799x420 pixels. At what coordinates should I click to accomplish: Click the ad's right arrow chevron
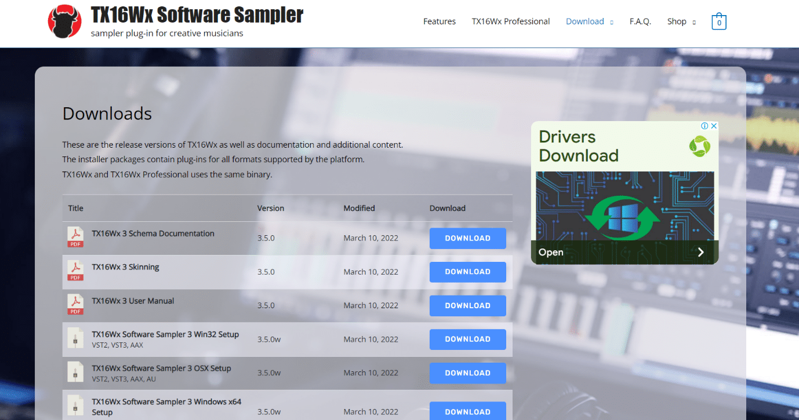(701, 252)
